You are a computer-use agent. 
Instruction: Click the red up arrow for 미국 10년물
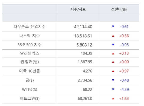[113, 71]
